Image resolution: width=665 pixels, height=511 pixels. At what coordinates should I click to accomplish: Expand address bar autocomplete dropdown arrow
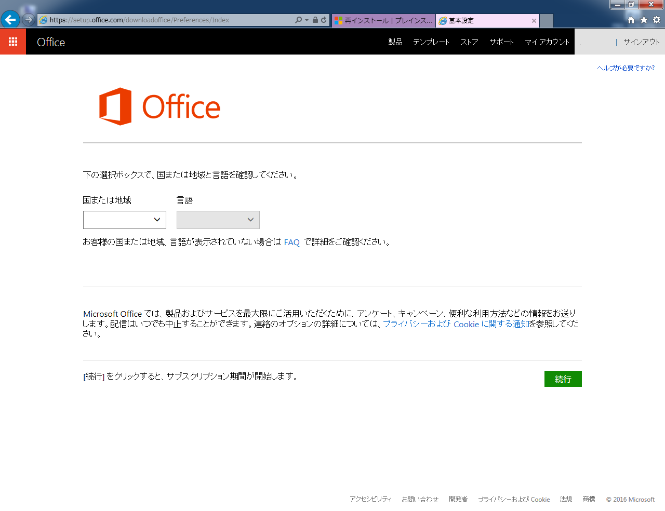[x=307, y=20]
